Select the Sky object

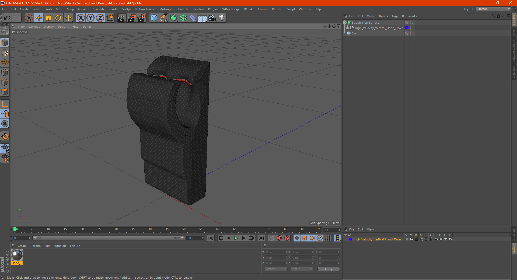pyautogui.click(x=354, y=33)
